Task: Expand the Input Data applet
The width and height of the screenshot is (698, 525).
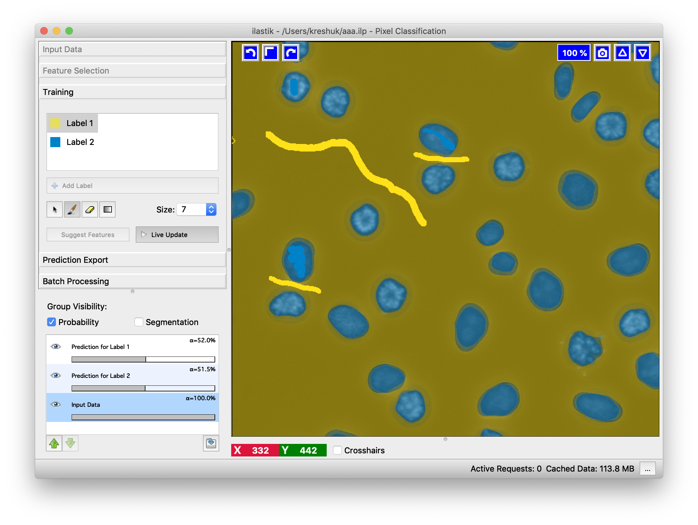Action: [133, 49]
